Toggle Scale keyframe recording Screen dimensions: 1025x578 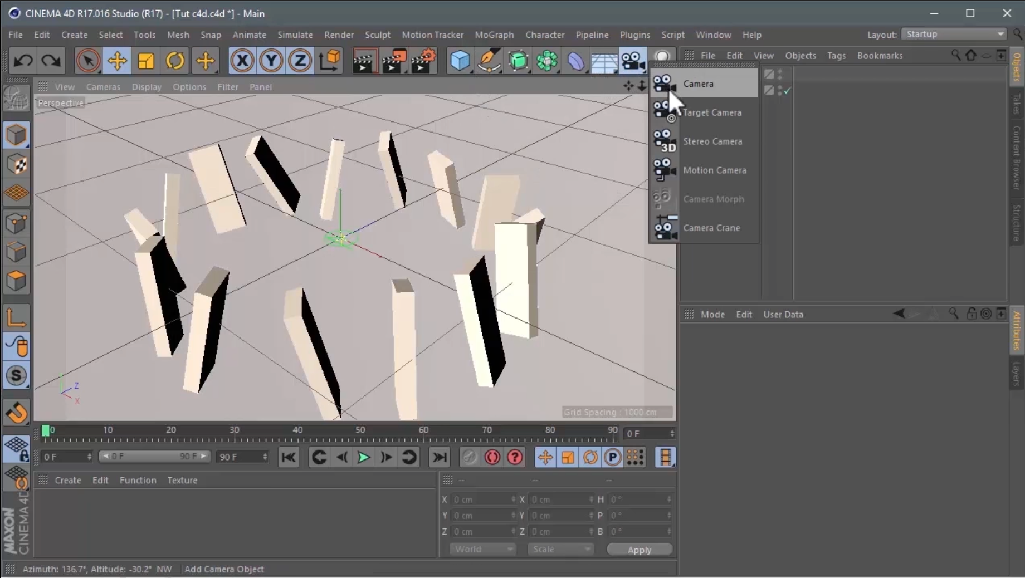click(568, 457)
